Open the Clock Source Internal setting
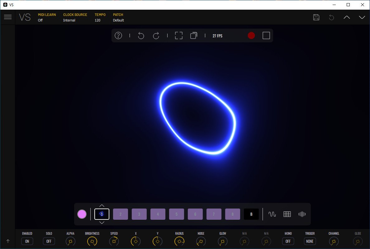The image size is (370, 249). point(69,20)
